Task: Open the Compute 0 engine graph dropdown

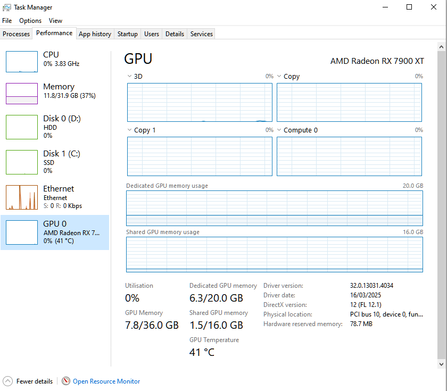Action: (279, 130)
